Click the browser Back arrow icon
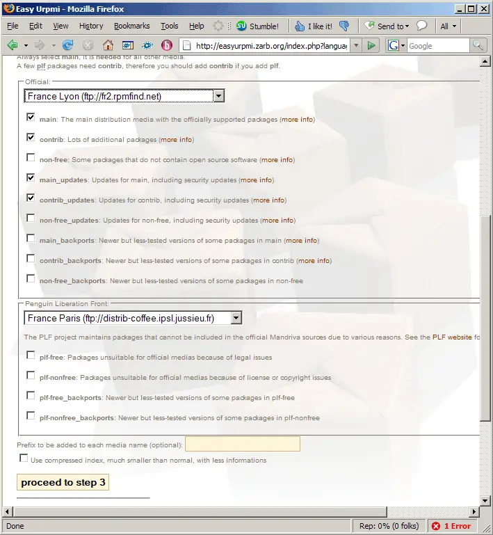The width and height of the screenshot is (493, 535). [x=13, y=45]
